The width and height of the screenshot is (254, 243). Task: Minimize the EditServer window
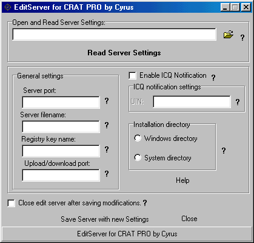pyautogui.click(x=225, y=7)
